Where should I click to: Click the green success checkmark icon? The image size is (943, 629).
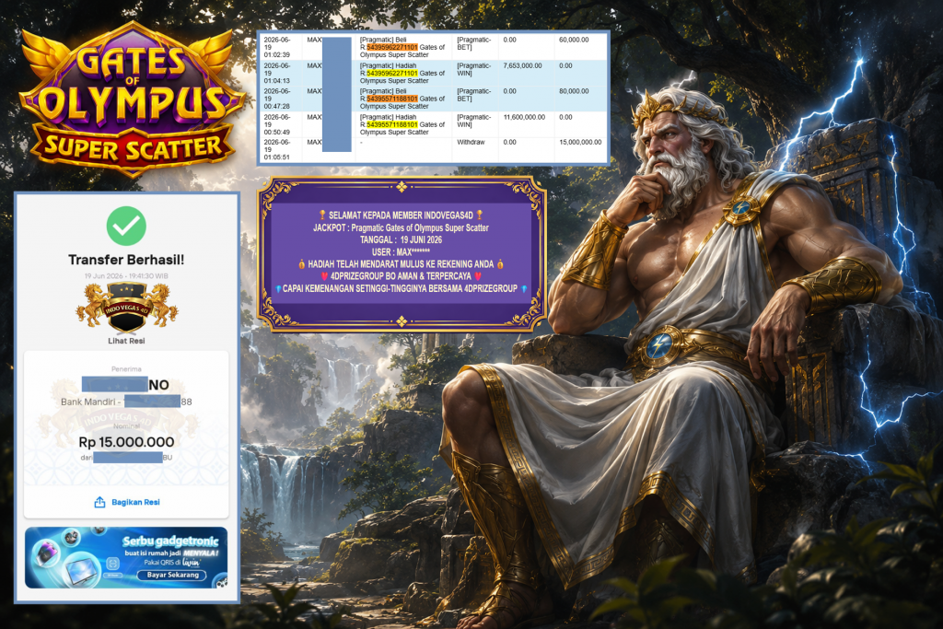coord(126,226)
